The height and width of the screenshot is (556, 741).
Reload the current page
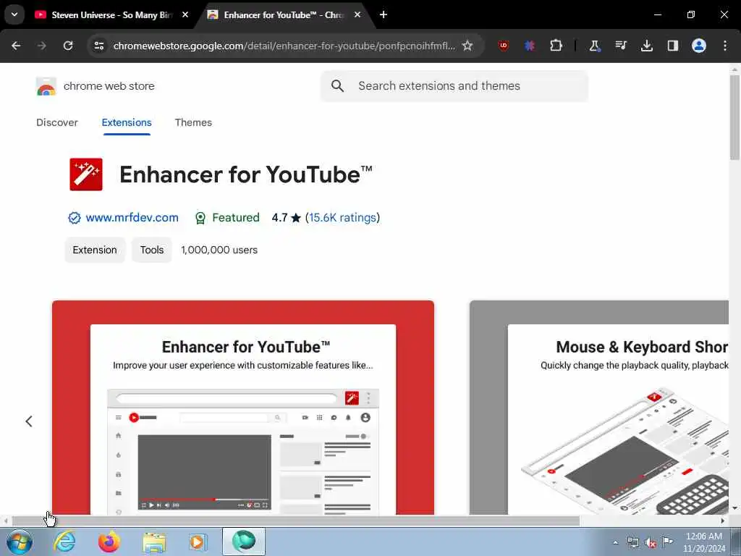tap(68, 46)
